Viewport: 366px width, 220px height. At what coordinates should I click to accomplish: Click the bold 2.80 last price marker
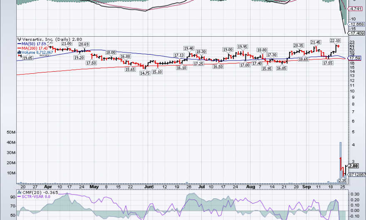(x=353, y=166)
